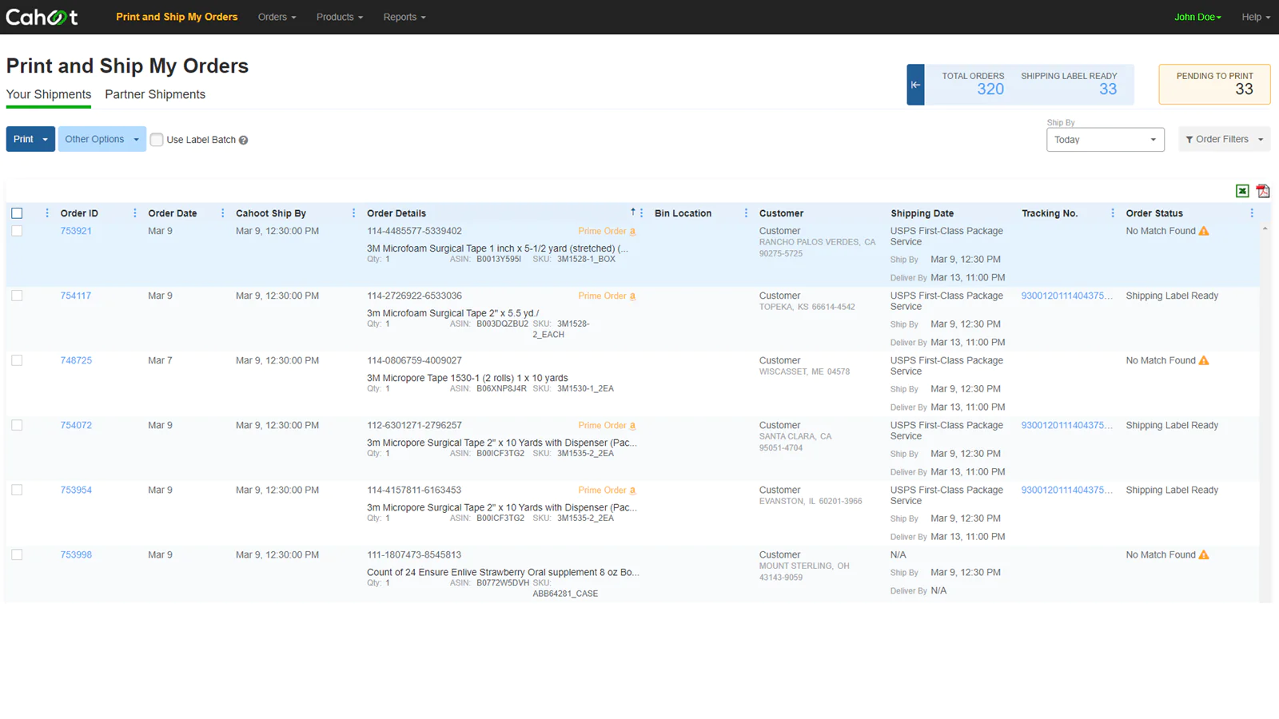Enable Use Label Batch checkbox
This screenshot has height=719, width=1279.
pyautogui.click(x=157, y=140)
